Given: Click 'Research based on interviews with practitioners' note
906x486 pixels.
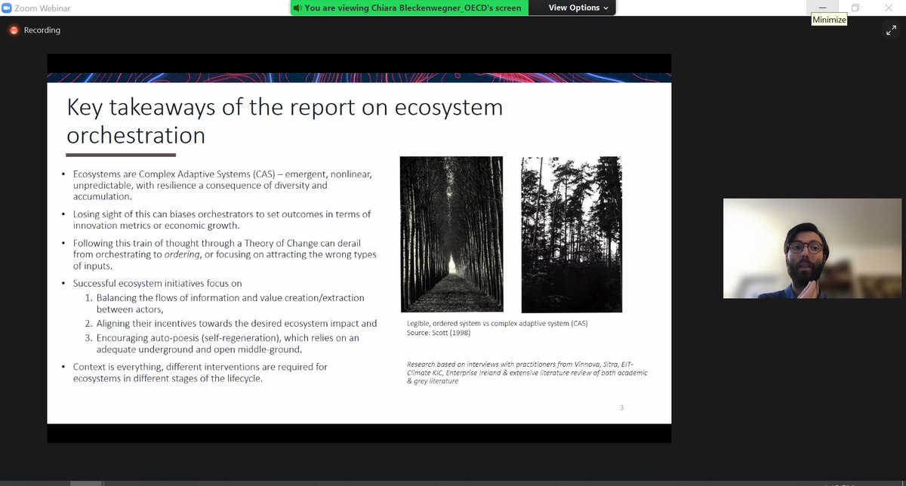Looking at the screenshot, I should point(527,373).
